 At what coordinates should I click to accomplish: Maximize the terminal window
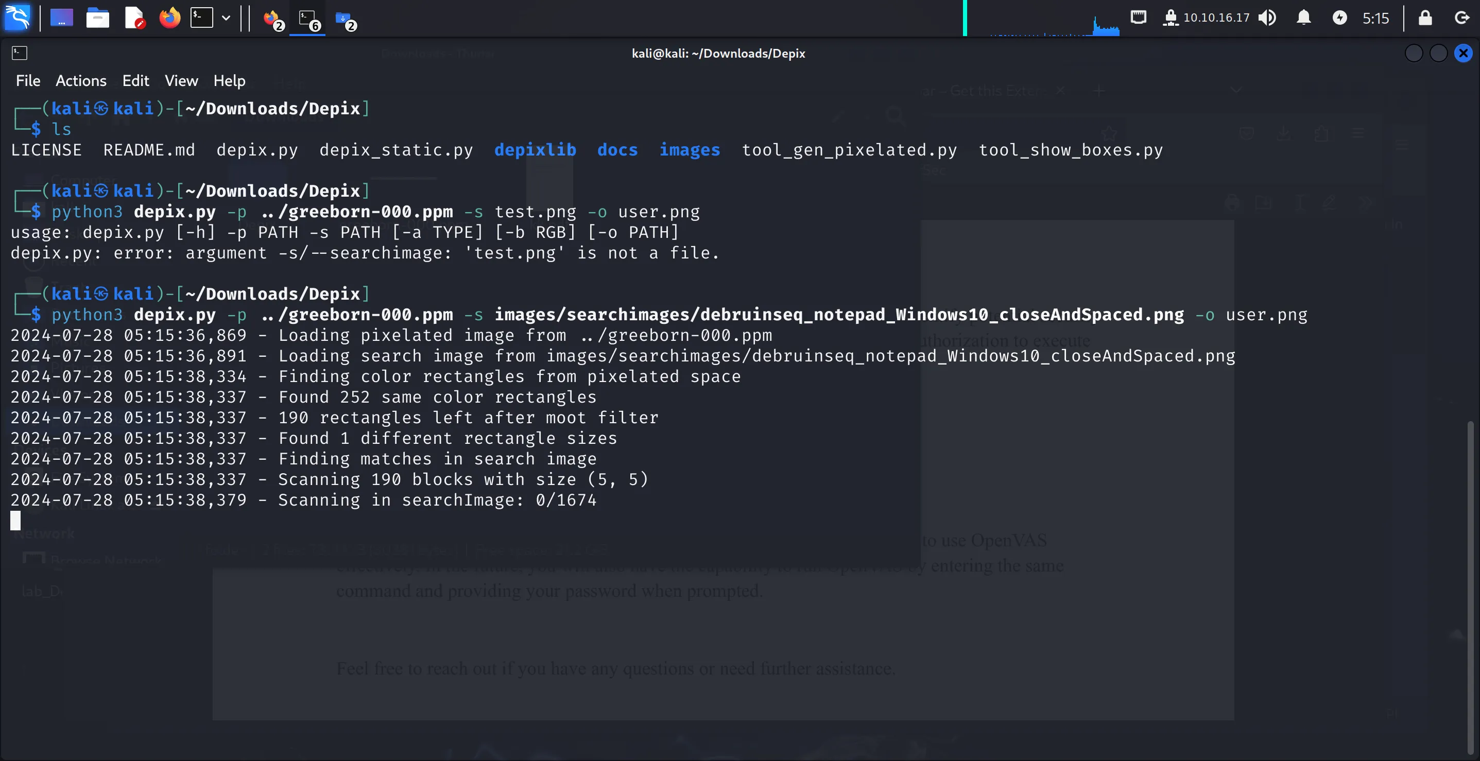[x=1438, y=54]
